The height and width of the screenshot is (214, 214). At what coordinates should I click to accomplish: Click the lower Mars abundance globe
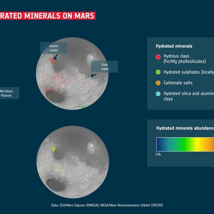73,162
